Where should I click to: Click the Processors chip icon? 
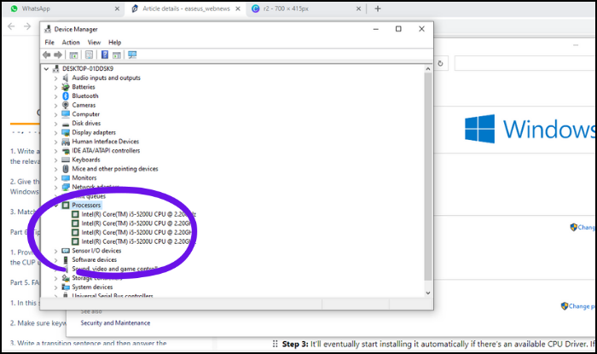coord(66,206)
